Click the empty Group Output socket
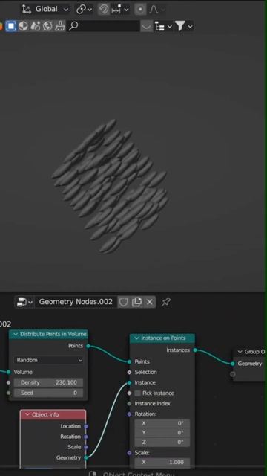 click(x=232, y=374)
